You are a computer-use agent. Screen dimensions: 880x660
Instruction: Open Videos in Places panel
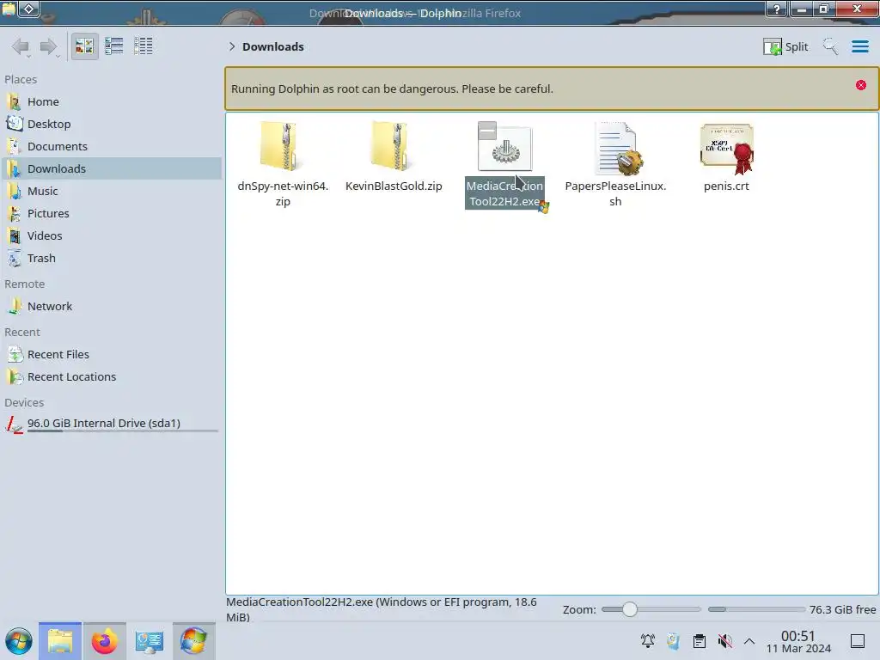(x=112, y=236)
